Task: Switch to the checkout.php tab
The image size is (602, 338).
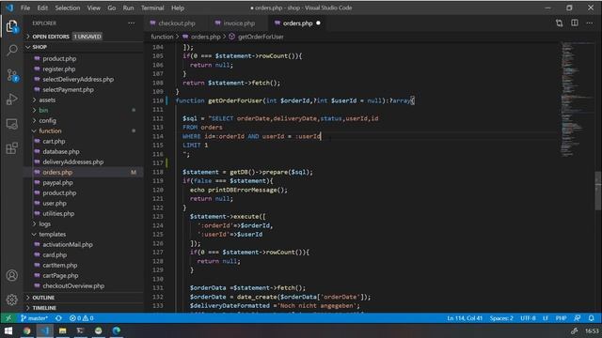Action: pos(177,23)
